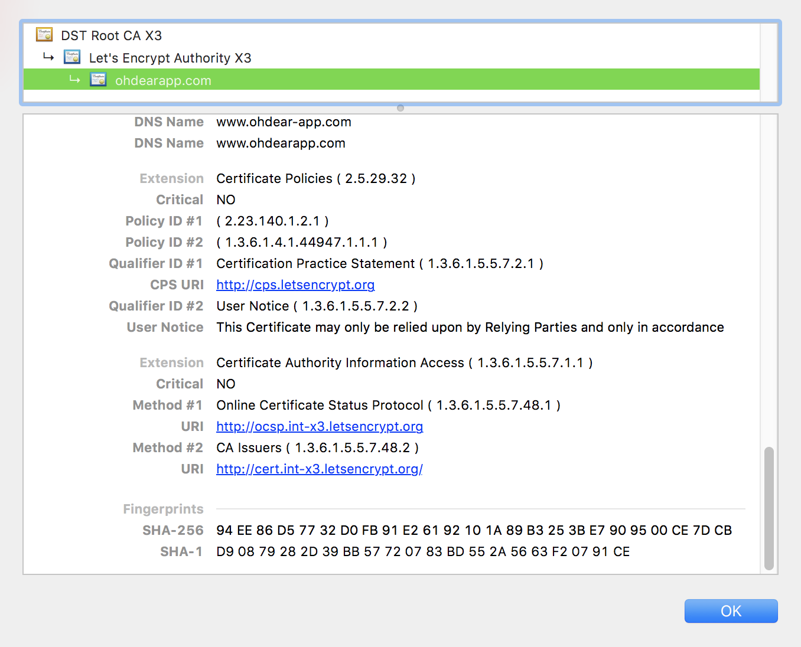
Task: Click User Notice ( 1.3.6.1.5.5.7.2.2 ) value
Action: 317,306
